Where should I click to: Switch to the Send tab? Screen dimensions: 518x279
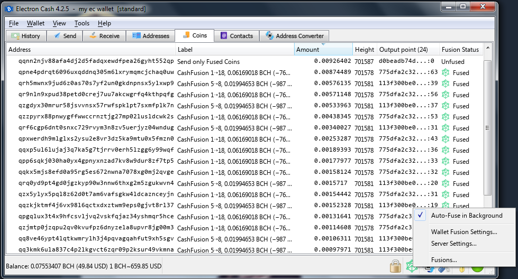65,36
